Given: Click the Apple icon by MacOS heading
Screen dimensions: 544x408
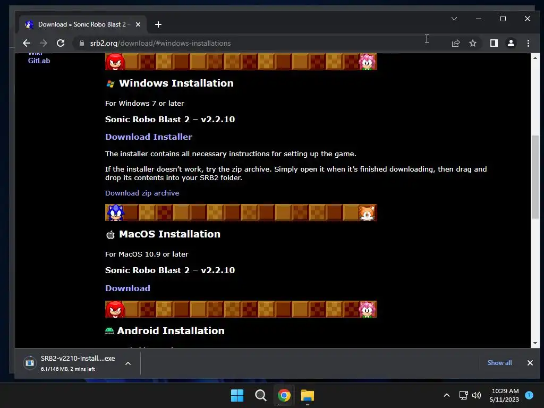Looking at the screenshot, I should pyautogui.click(x=110, y=234).
